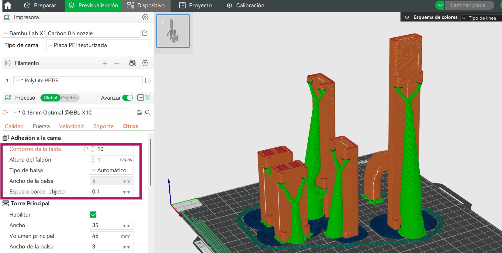Click the Impresora section icon
502x253 pixels.
pos(7,17)
